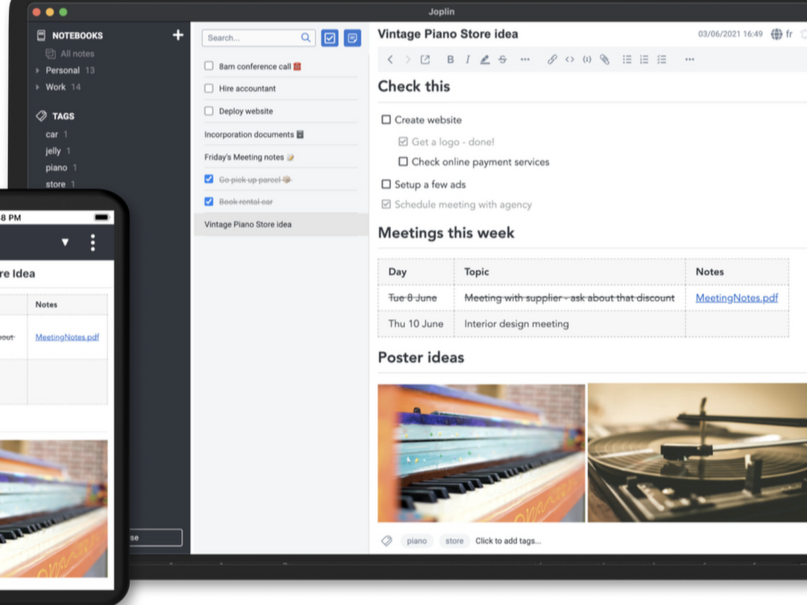Open the MeetingNotes.pdf link in the table
The image size is (807, 605).
736,298
